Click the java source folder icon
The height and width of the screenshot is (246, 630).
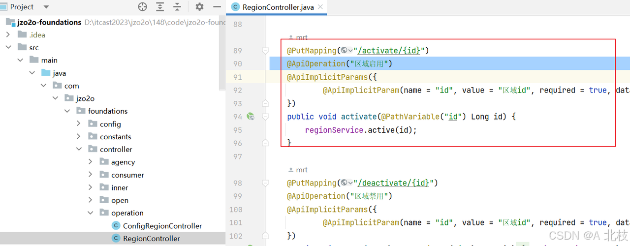tap(46, 73)
